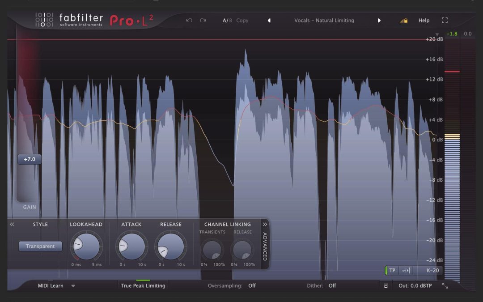Open the Vocals - Natural Limiting preset menu
The width and height of the screenshot is (483, 302).
coord(324,21)
